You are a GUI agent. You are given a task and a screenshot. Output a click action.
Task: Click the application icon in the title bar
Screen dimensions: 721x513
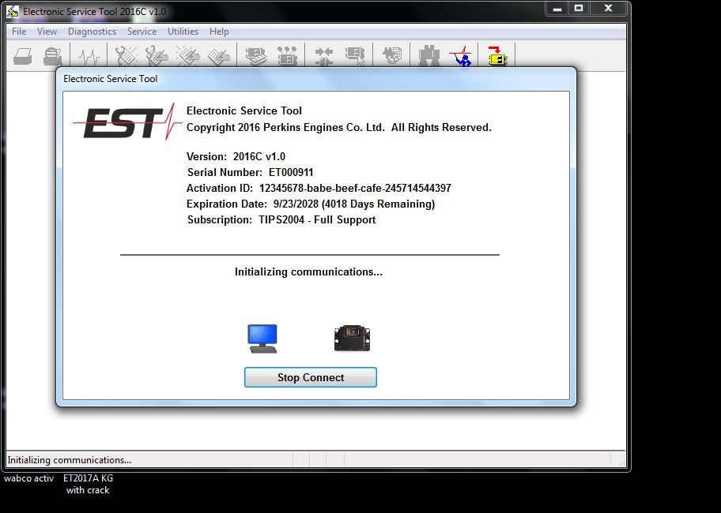coord(13,11)
